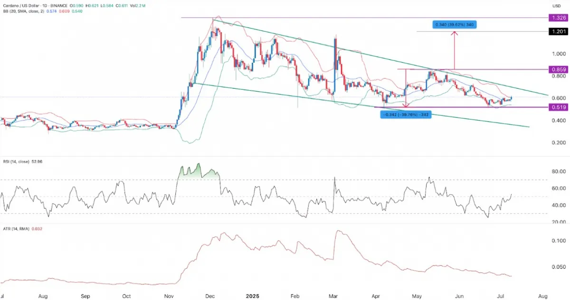Select the 1.326 purple price label
This screenshot has height=300, width=570.
pos(559,18)
